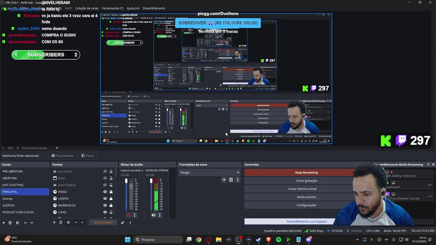Viewport: 436px width, 245px height.
Task: Open StreamElements menu
Action: (x=154, y=8)
